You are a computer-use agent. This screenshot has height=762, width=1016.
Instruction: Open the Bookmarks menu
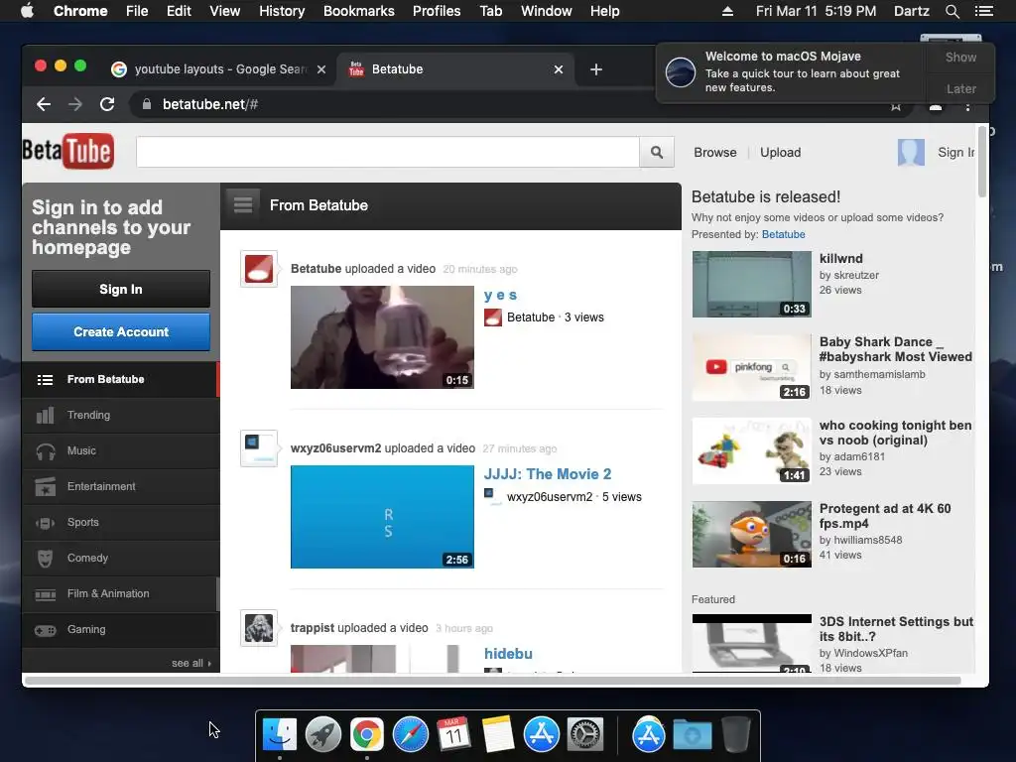click(359, 11)
